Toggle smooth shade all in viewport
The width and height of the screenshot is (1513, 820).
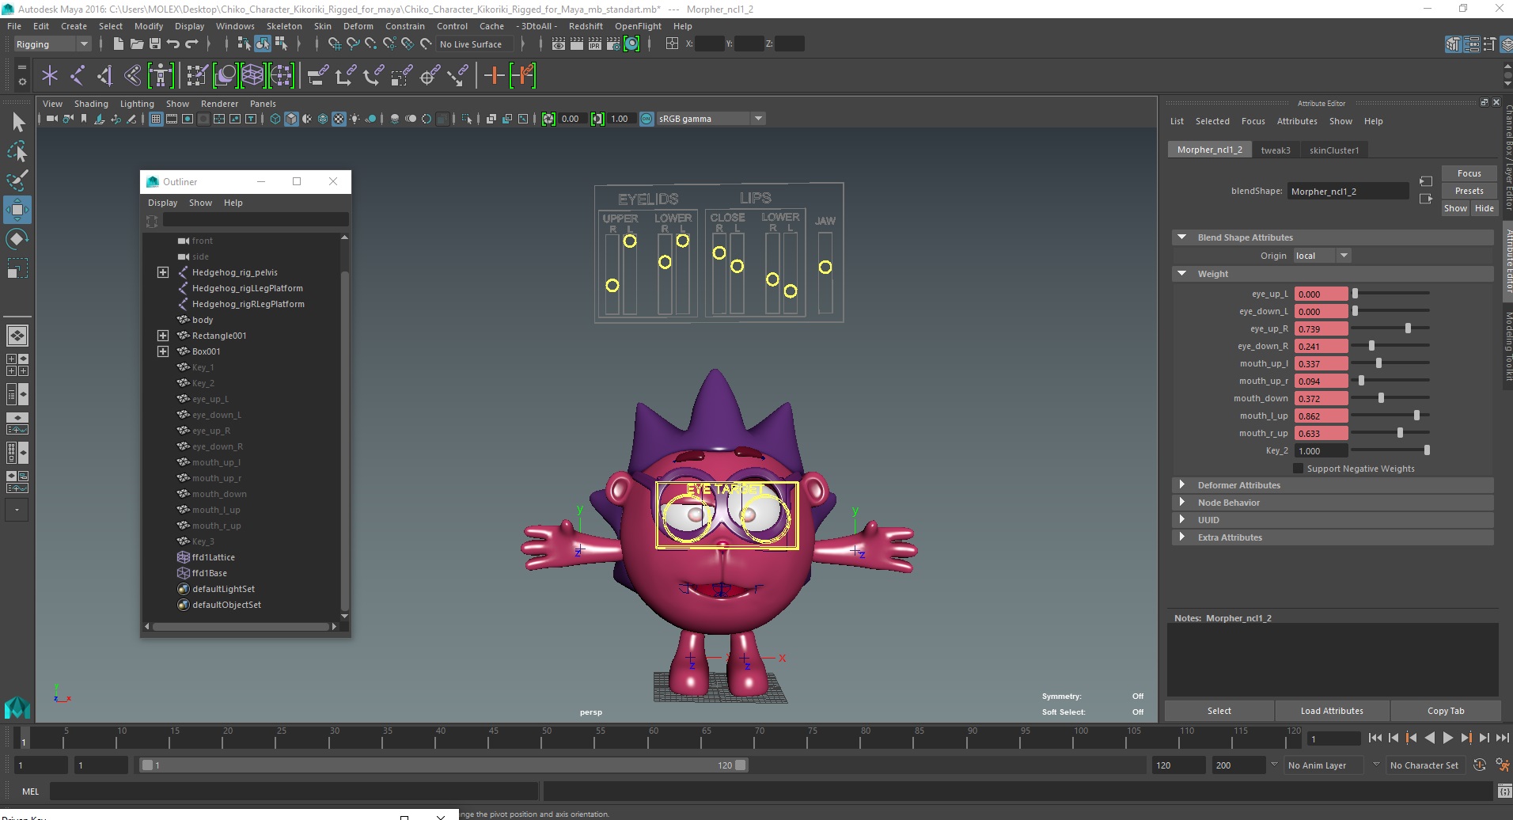(x=291, y=119)
